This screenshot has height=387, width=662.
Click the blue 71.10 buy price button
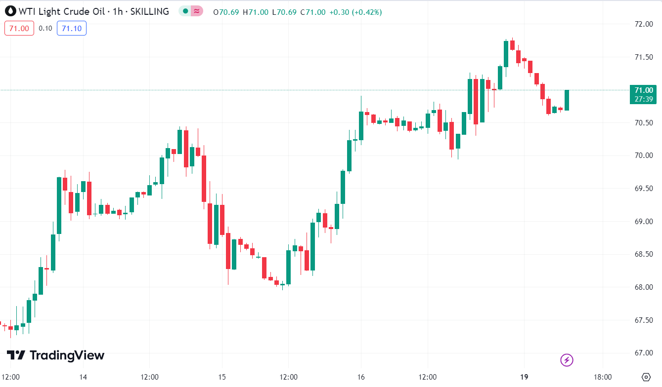coord(72,28)
